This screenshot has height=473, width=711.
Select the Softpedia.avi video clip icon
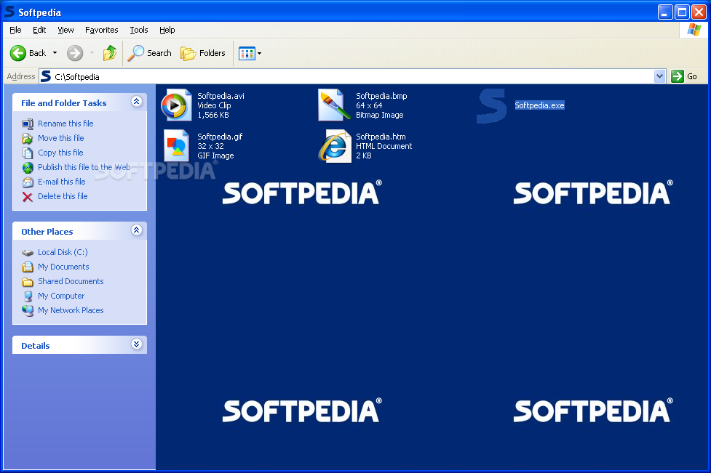click(x=176, y=105)
